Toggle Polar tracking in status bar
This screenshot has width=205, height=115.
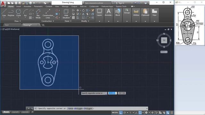pyautogui.click(x=125, y=112)
